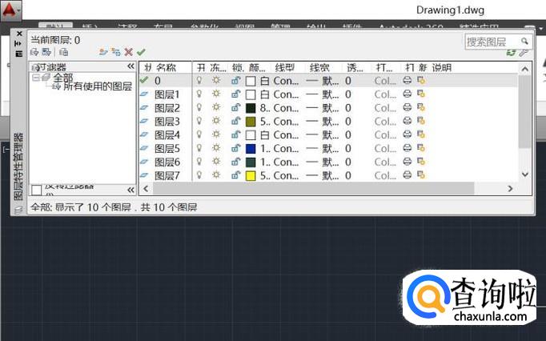Turn off layer 0 light bulb
Screen dimensions: 546x341
[x=199, y=81]
